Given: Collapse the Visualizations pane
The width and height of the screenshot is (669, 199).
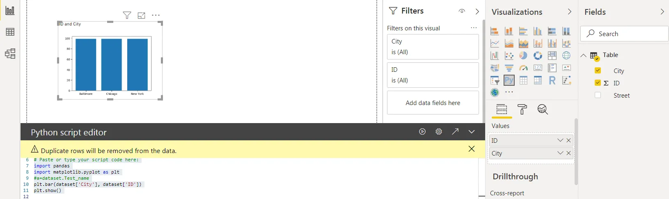Looking at the screenshot, I should coord(569,12).
